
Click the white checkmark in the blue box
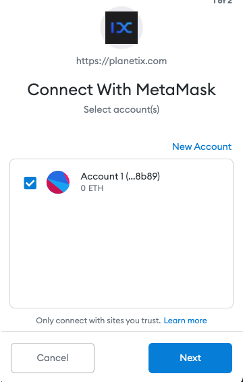pyautogui.click(x=30, y=183)
